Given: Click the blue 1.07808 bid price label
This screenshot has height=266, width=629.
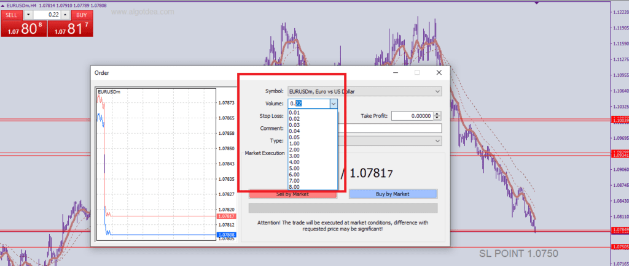Looking at the screenshot, I should 226,235.
